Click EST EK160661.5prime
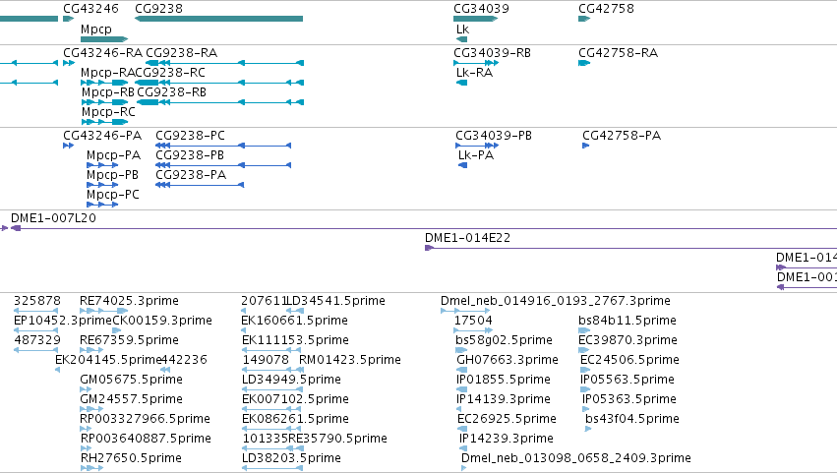 point(295,321)
